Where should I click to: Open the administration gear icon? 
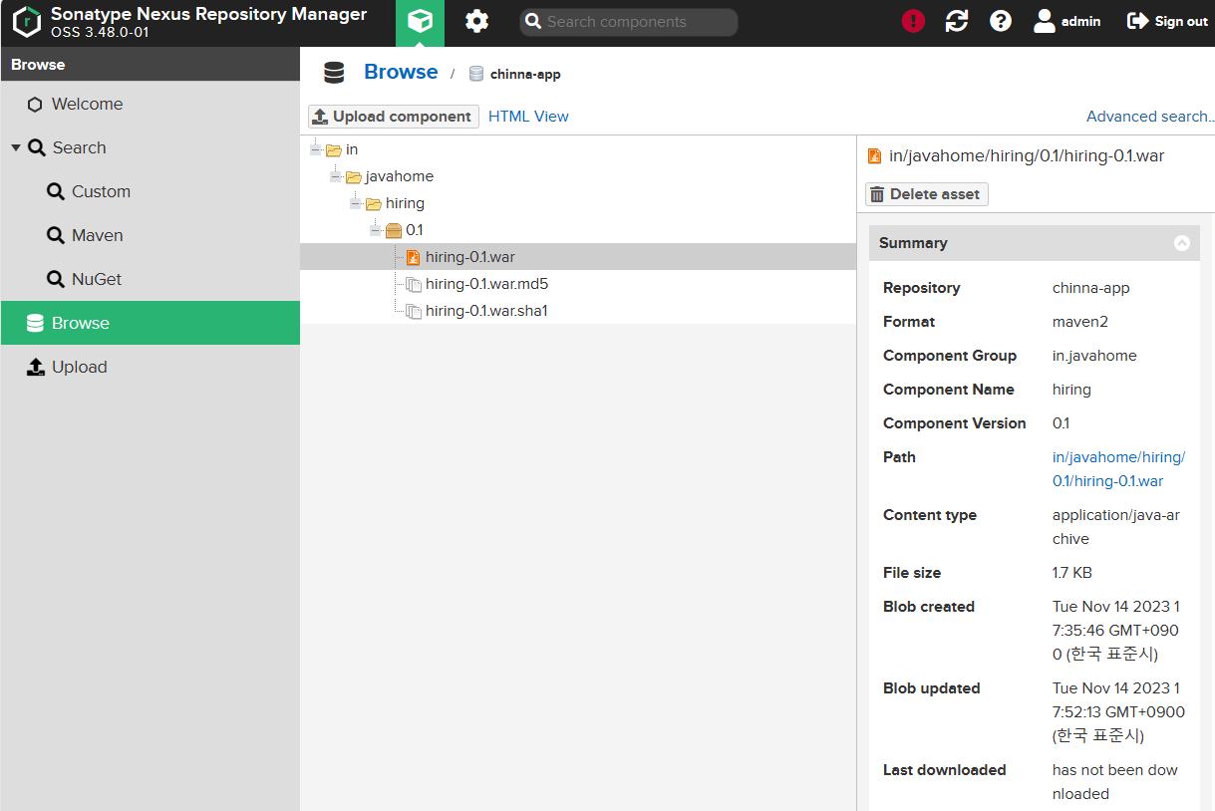click(x=477, y=22)
